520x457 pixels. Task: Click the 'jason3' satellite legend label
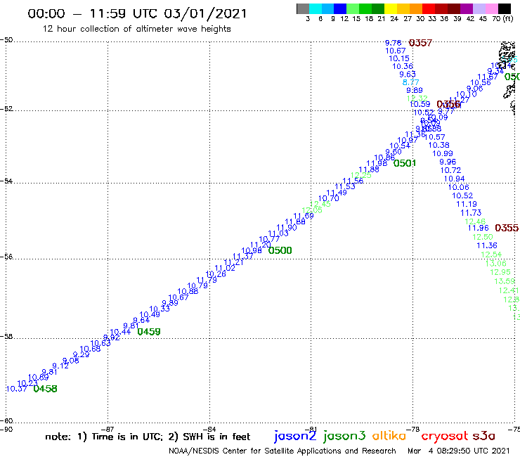click(x=344, y=436)
